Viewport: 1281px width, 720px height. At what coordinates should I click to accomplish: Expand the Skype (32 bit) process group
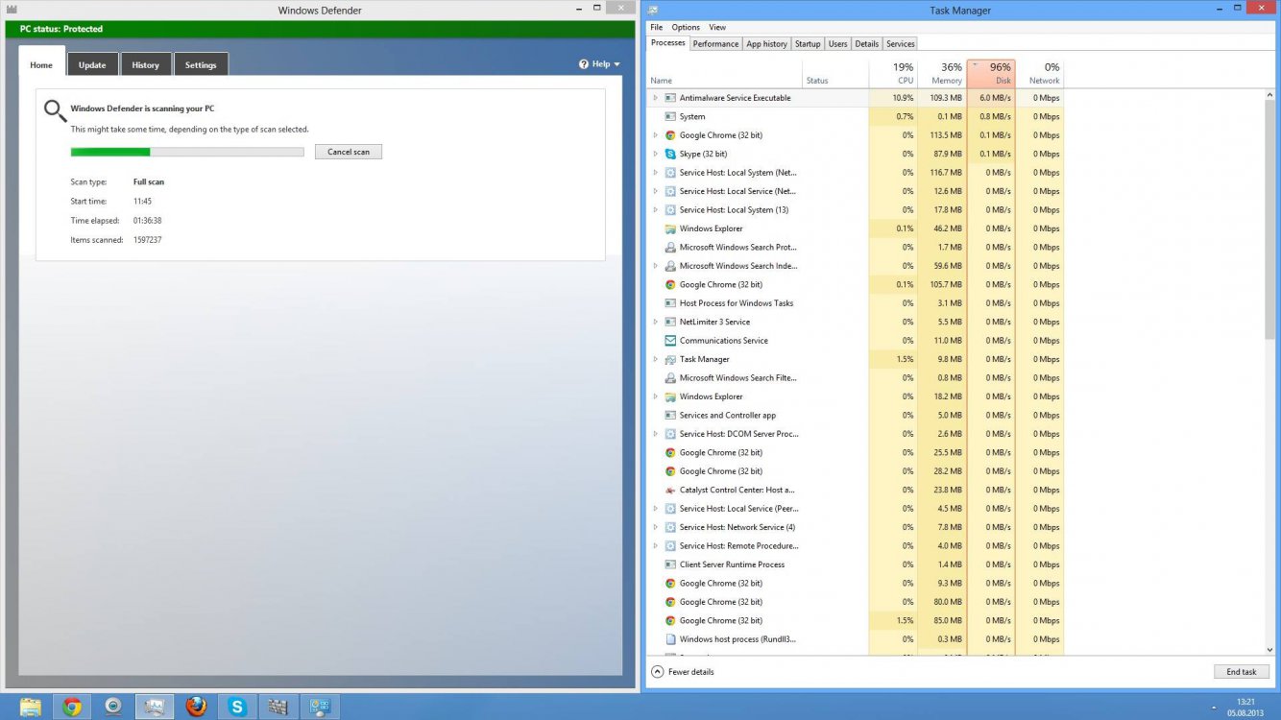click(x=656, y=154)
